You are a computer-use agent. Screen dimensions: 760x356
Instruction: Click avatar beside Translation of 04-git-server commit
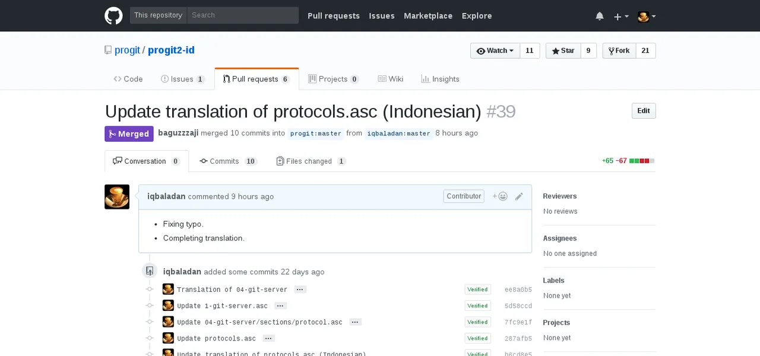[168, 290]
